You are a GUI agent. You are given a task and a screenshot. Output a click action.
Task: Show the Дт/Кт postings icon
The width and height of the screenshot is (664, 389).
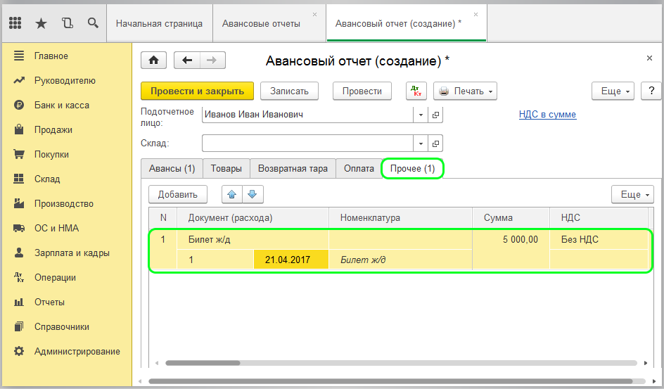[x=416, y=91]
